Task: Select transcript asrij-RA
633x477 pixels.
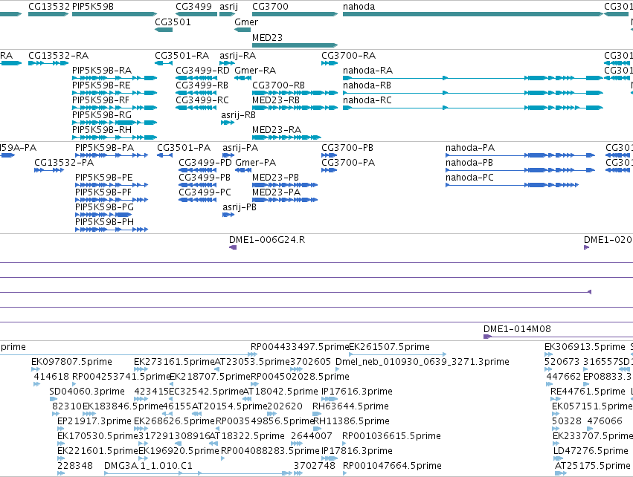Action: coord(238,56)
